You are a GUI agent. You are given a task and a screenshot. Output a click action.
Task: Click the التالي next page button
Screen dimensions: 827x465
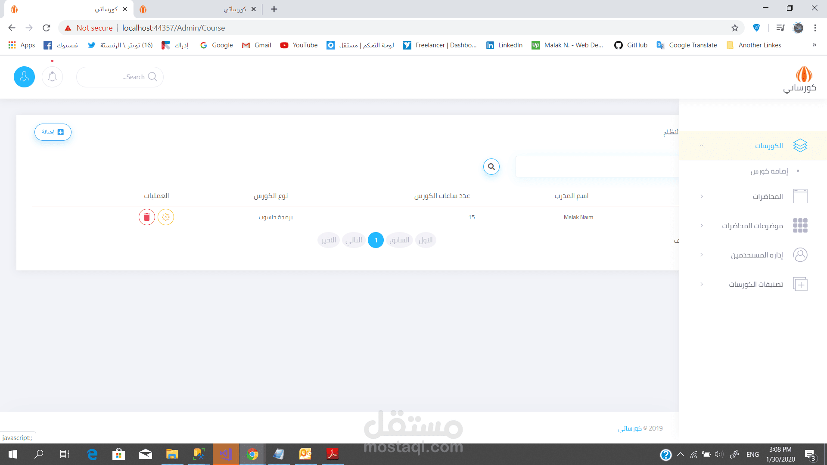(x=354, y=240)
